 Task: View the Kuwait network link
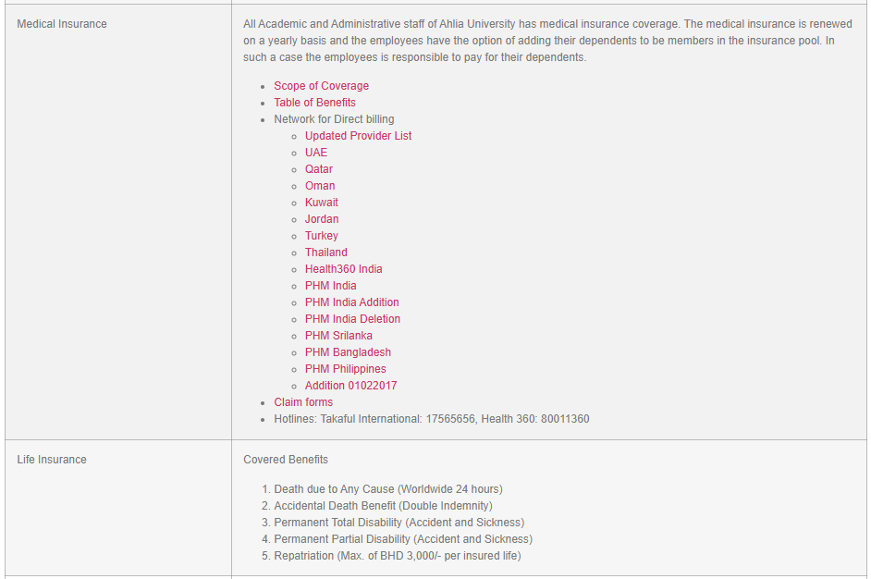(321, 202)
